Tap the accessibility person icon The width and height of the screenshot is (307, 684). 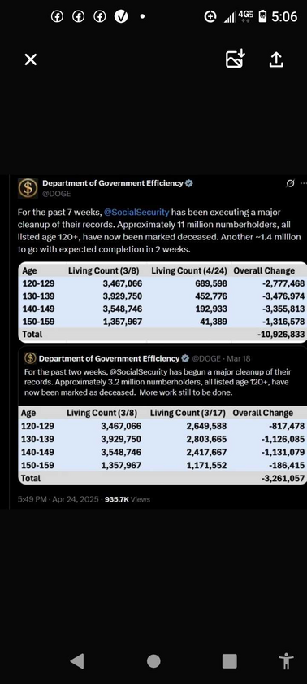287,661
